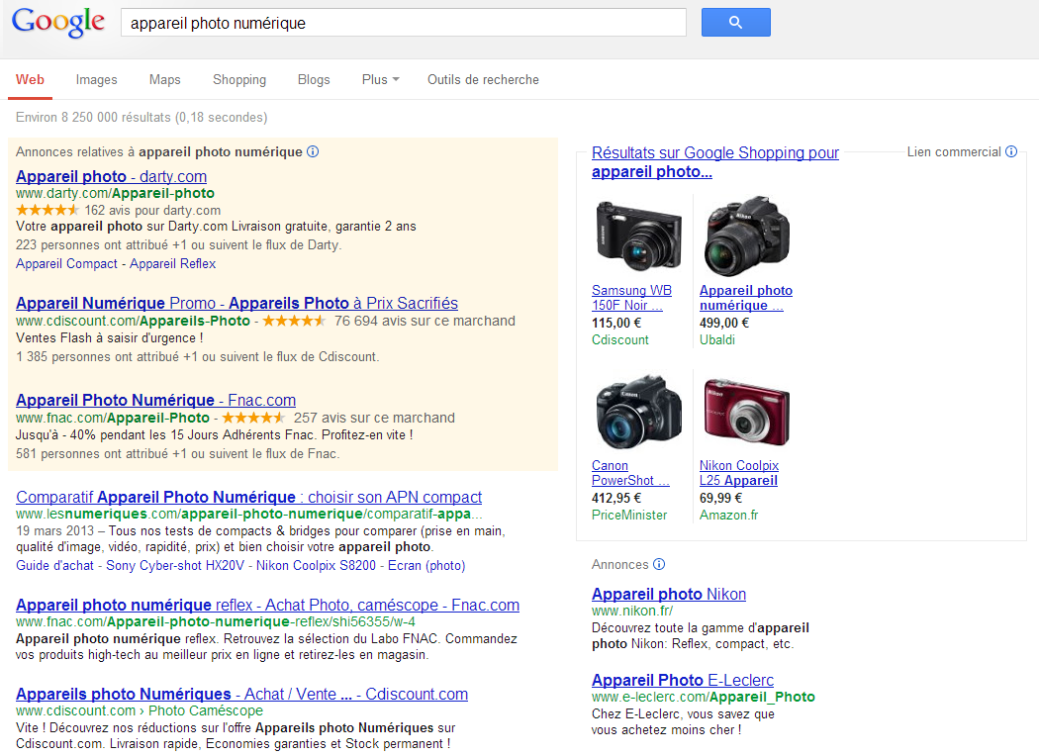Open 'Appareils photo Numériques' Cdiscount result
This screenshot has width=1039, height=756.
241,694
